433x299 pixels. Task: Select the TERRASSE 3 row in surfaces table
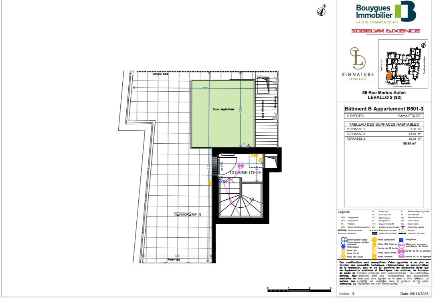384,138
